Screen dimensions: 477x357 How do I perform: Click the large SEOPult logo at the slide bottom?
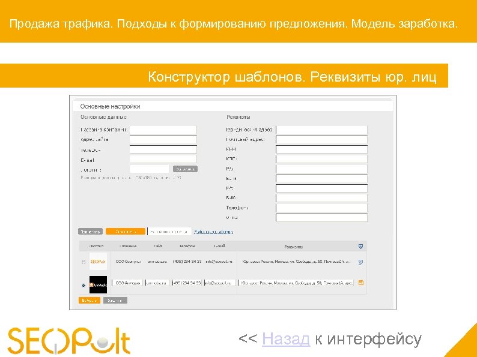pos(69,340)
